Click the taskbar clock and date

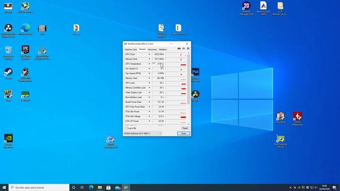click(x=325, y=187)
